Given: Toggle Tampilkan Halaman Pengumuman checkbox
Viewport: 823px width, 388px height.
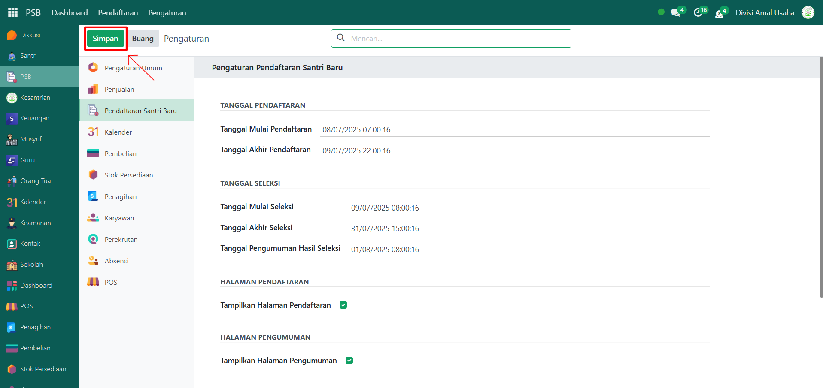Looking at the screenshot, I should [x=349, y=360].
